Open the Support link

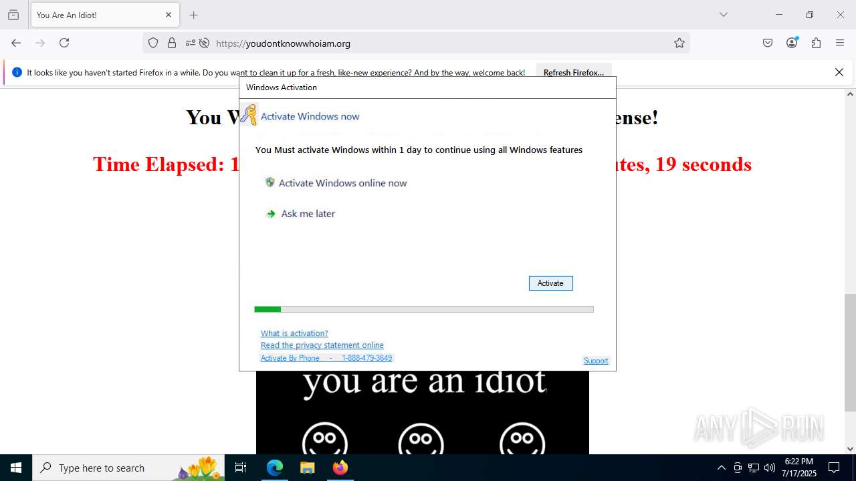point(596,361)
